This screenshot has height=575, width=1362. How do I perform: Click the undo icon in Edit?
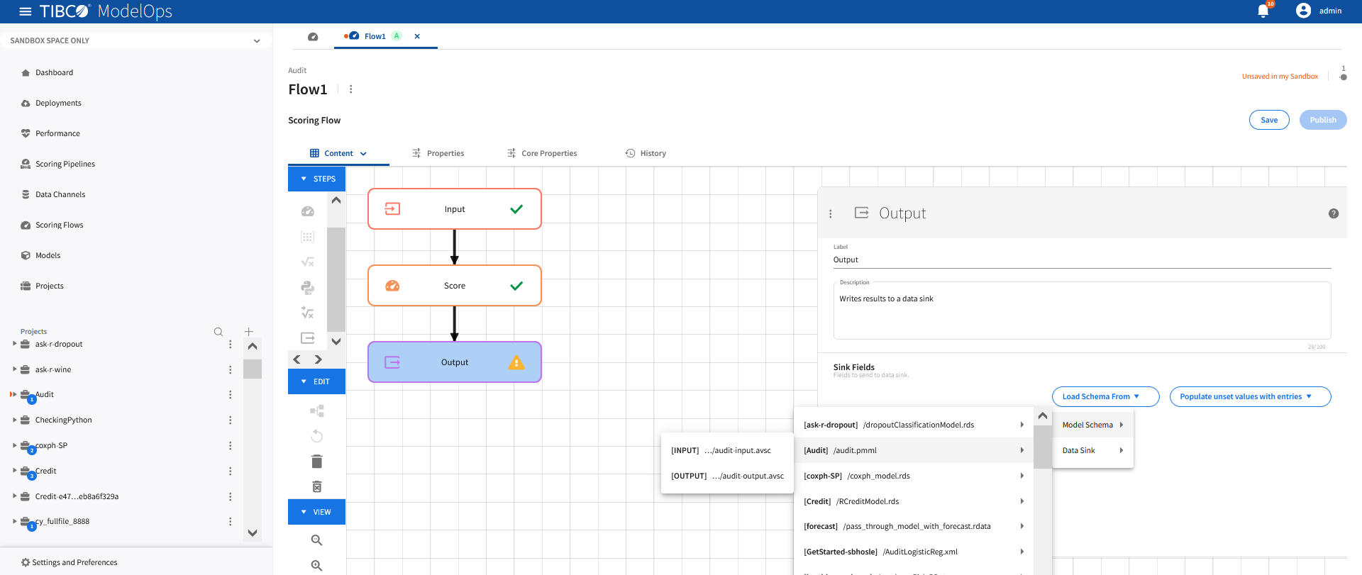point(317,436)
